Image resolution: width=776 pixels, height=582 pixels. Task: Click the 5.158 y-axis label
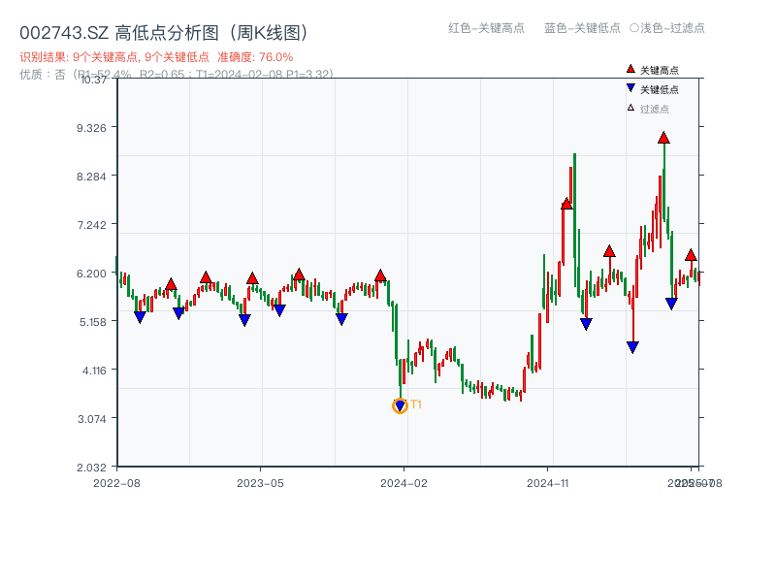(x=92, y=322)
